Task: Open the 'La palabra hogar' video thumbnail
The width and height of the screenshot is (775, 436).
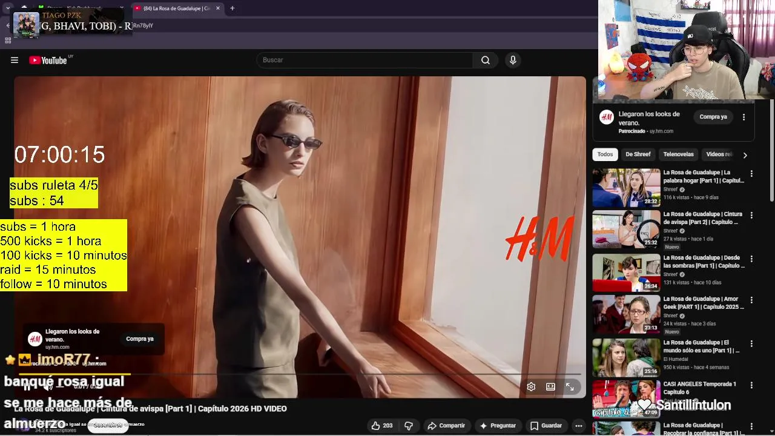Action: 626,188
